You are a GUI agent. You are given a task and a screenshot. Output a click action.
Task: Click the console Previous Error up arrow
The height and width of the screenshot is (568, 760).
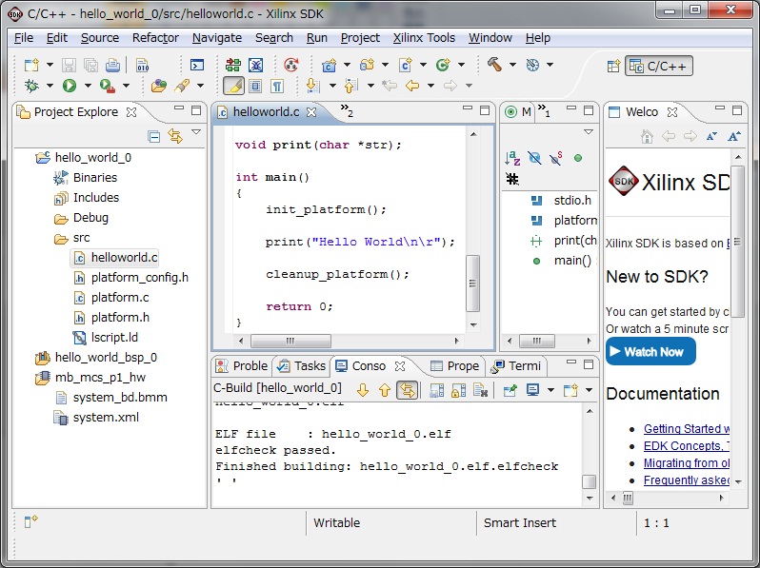[x=385, y=390]
